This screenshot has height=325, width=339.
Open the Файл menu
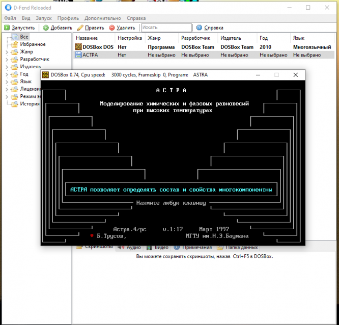10,18
